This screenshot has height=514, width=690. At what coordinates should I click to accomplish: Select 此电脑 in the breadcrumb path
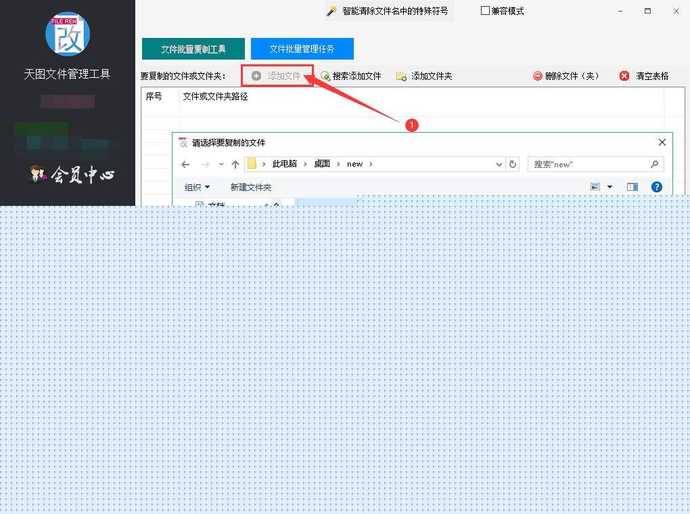(x=285, y=164)
